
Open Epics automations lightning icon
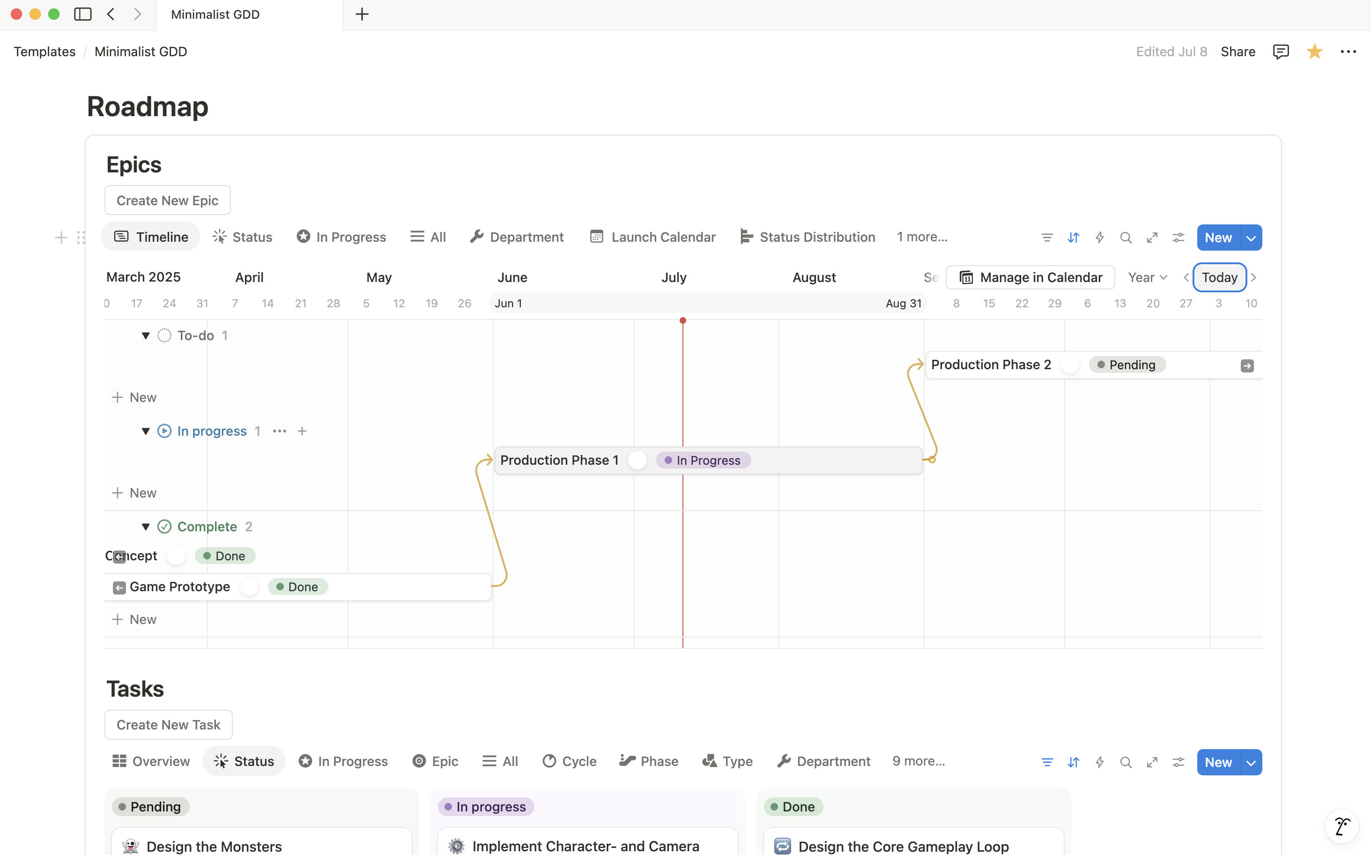coord(1100,238)
